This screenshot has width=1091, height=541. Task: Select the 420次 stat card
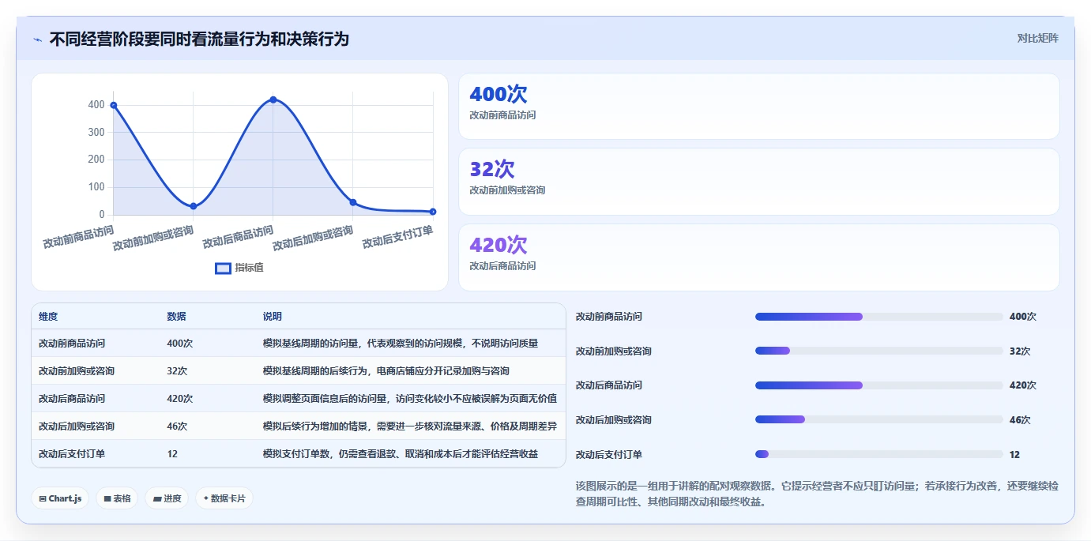click(758, 257)
